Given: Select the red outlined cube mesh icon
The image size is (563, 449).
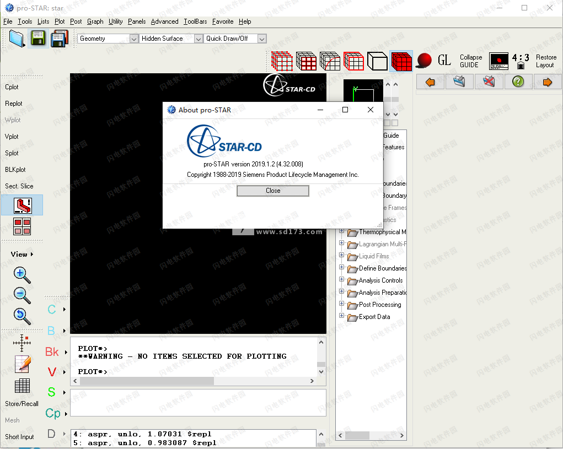Looking at the screenshot, I should click(353, 61).
